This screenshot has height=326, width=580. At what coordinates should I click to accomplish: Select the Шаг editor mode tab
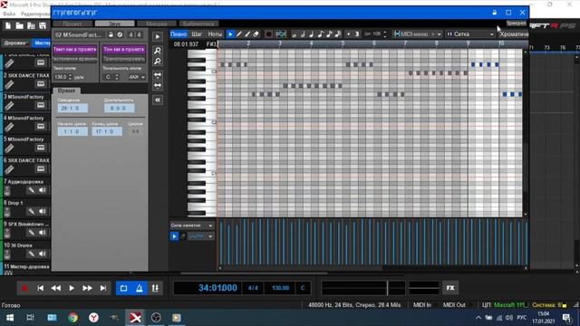pyautogui.click(x=197, y=34)
